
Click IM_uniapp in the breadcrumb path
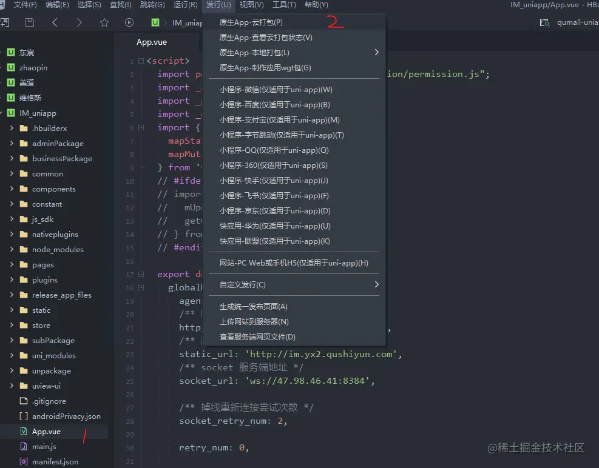pos(187,23)
